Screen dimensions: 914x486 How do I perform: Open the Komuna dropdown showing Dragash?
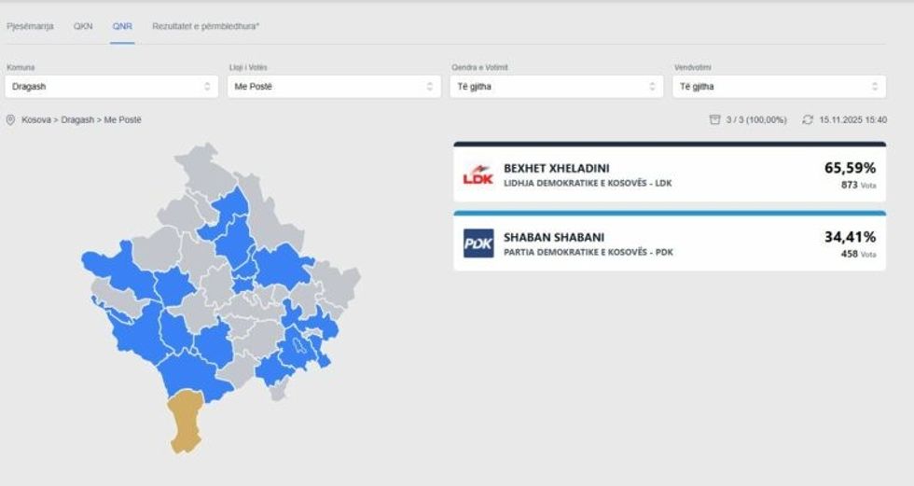point(110,87)
